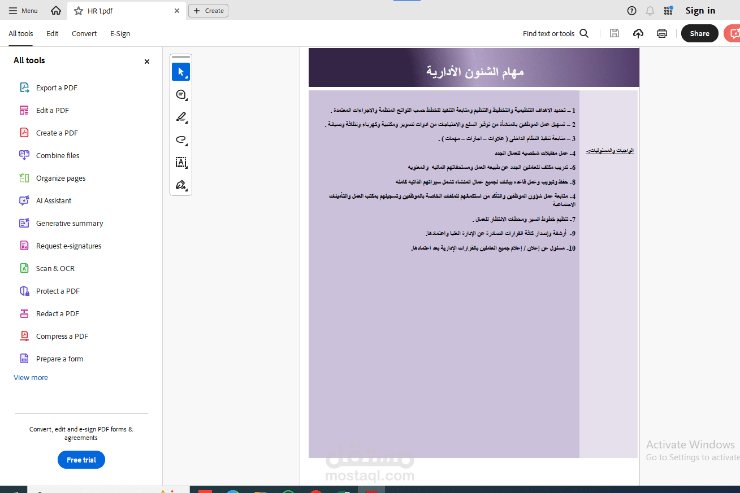Select the Highlight pencil tool
The width and height of the screenshot is (740, 493).
pyautogui.click(x=180, y=117)
